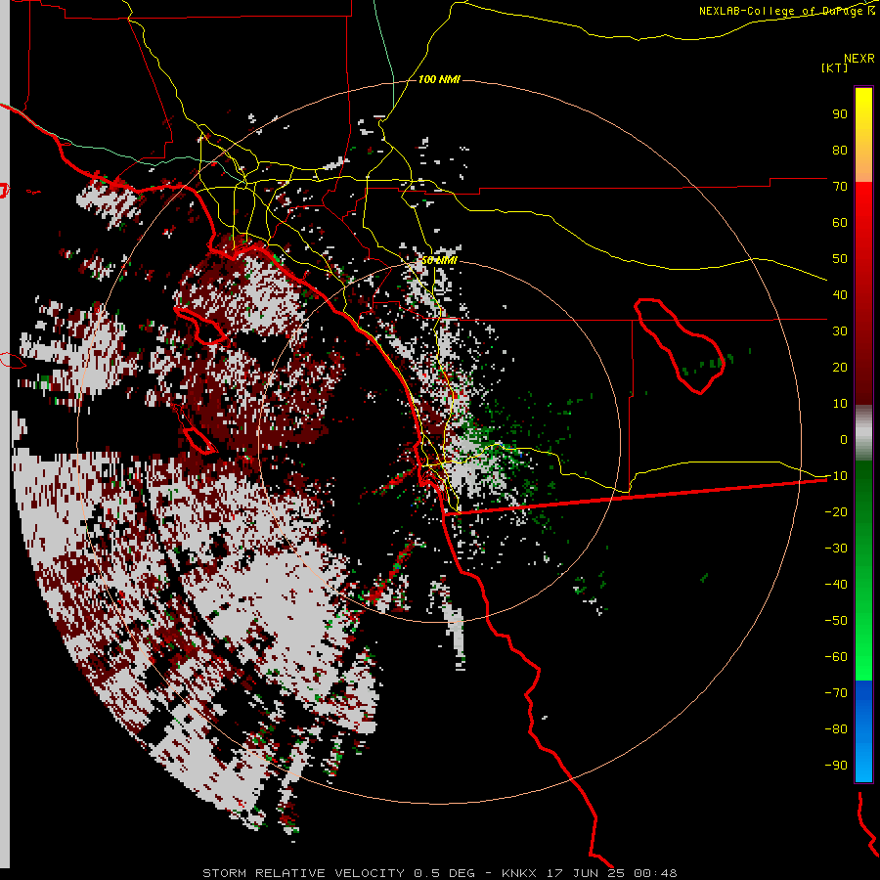
Task: Click the 80 value on the color scale
Action: pyautogui.click(x=840, y=150)
